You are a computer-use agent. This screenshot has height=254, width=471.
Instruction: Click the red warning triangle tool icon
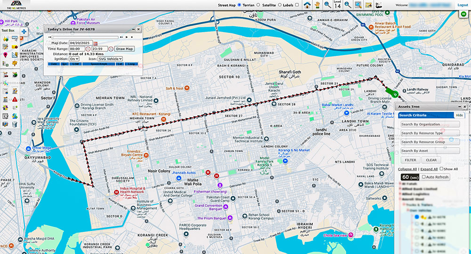click(x=15, y=99)
